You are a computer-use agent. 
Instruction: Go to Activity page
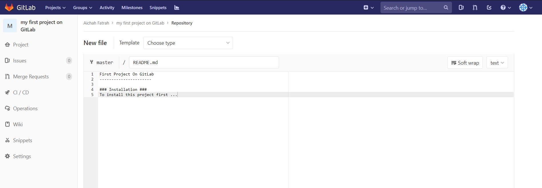coord(107,8)
